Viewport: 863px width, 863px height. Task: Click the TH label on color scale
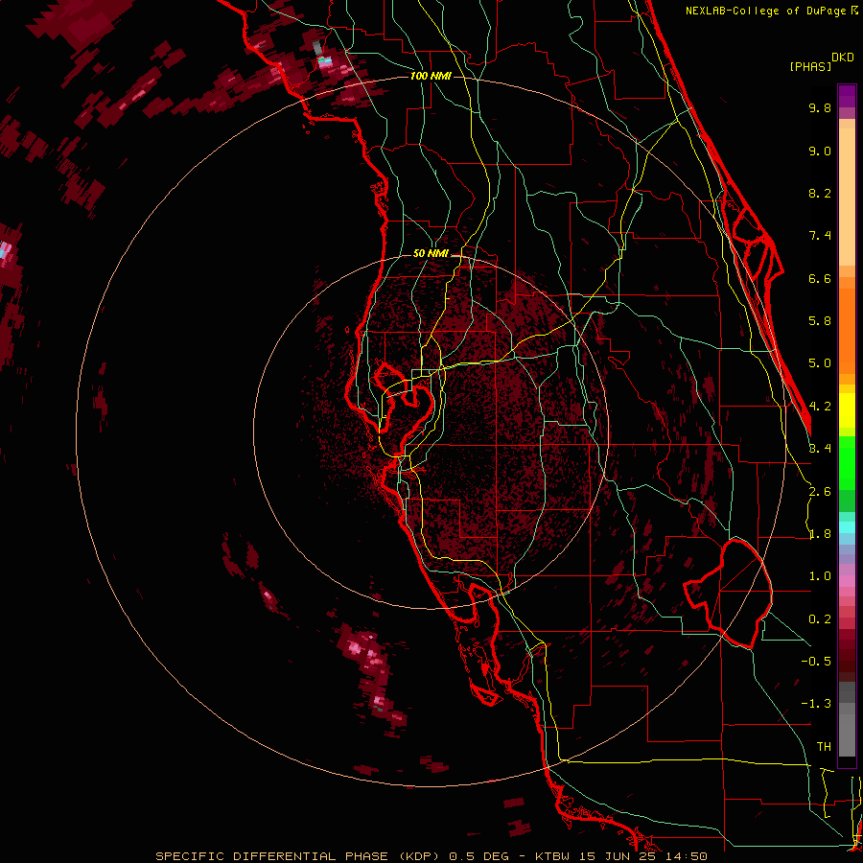coord(824,747)
